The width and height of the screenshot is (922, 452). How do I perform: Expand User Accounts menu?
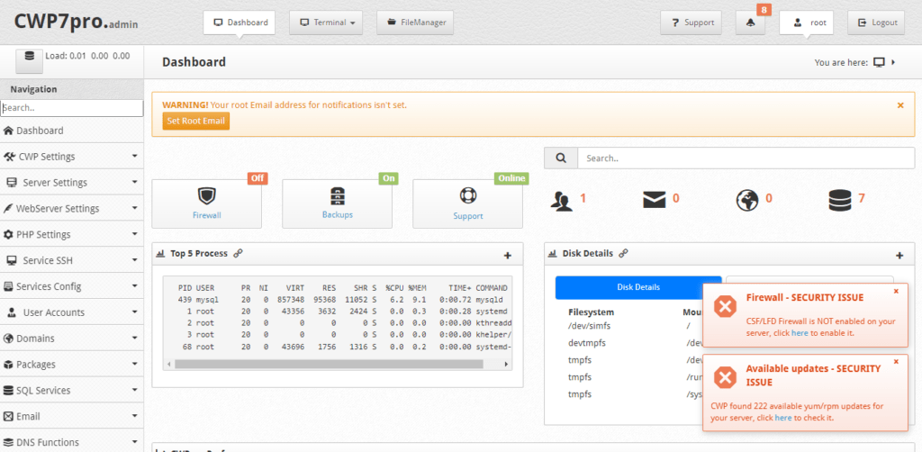[x=72, y=312]
